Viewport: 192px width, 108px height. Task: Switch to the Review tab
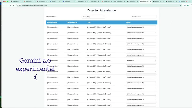pyautogui.click(x=16, y=1)
